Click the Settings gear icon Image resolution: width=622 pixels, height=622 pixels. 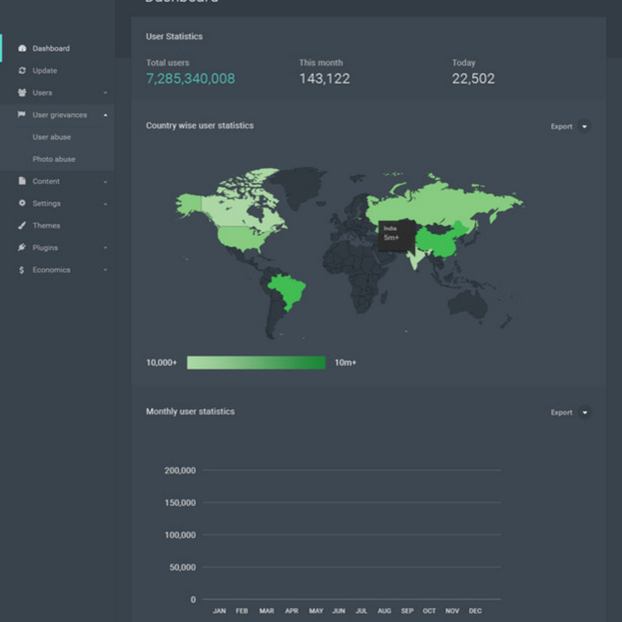[22, 203]
